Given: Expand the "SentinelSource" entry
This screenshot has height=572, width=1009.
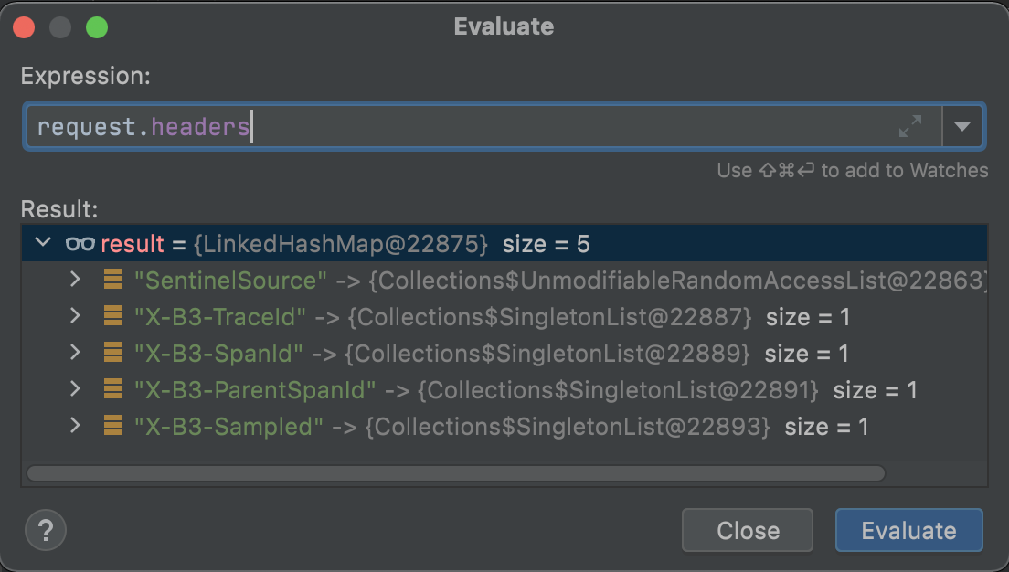Looking at the screenshot, I should click(76, 281).
